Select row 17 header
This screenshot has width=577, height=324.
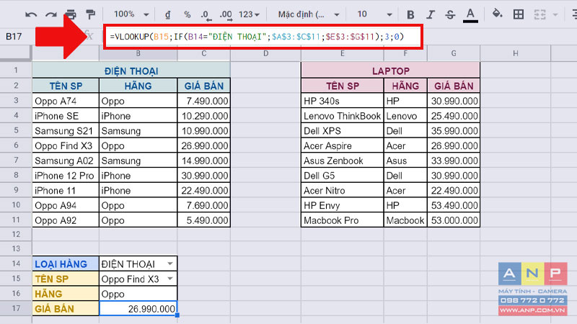[16, 308]
